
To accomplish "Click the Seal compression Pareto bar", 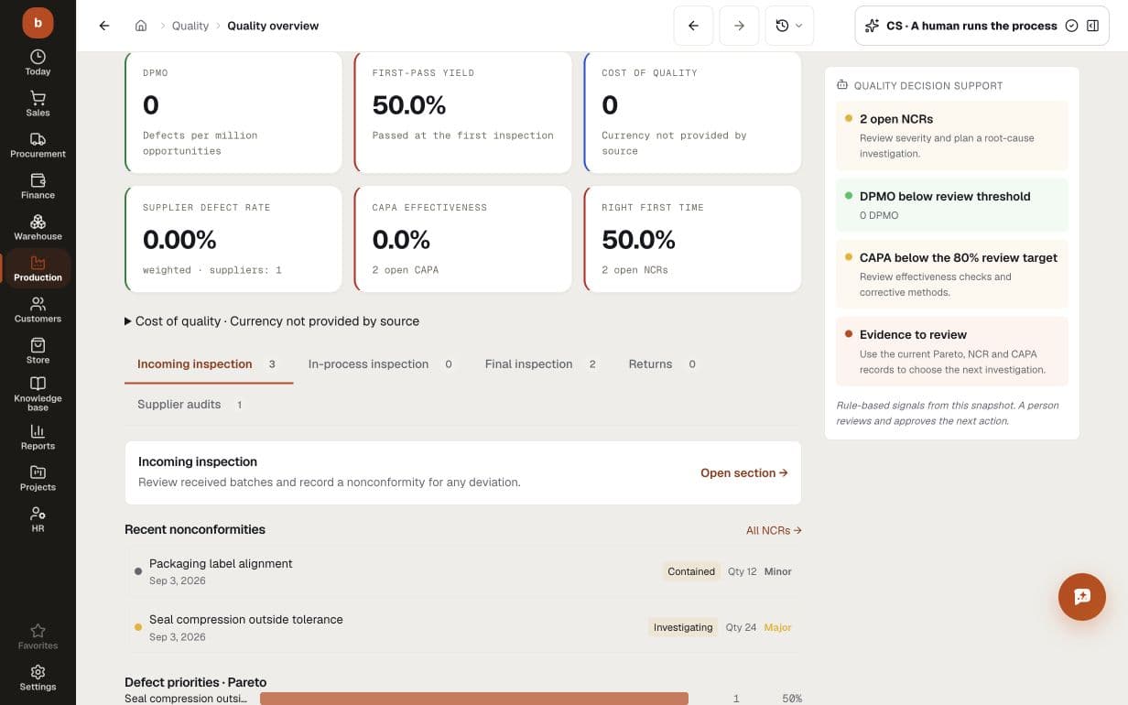I will (474, 699).
